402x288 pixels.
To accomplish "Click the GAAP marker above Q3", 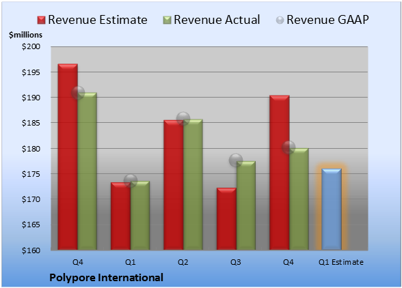I will tap(236, 160).
